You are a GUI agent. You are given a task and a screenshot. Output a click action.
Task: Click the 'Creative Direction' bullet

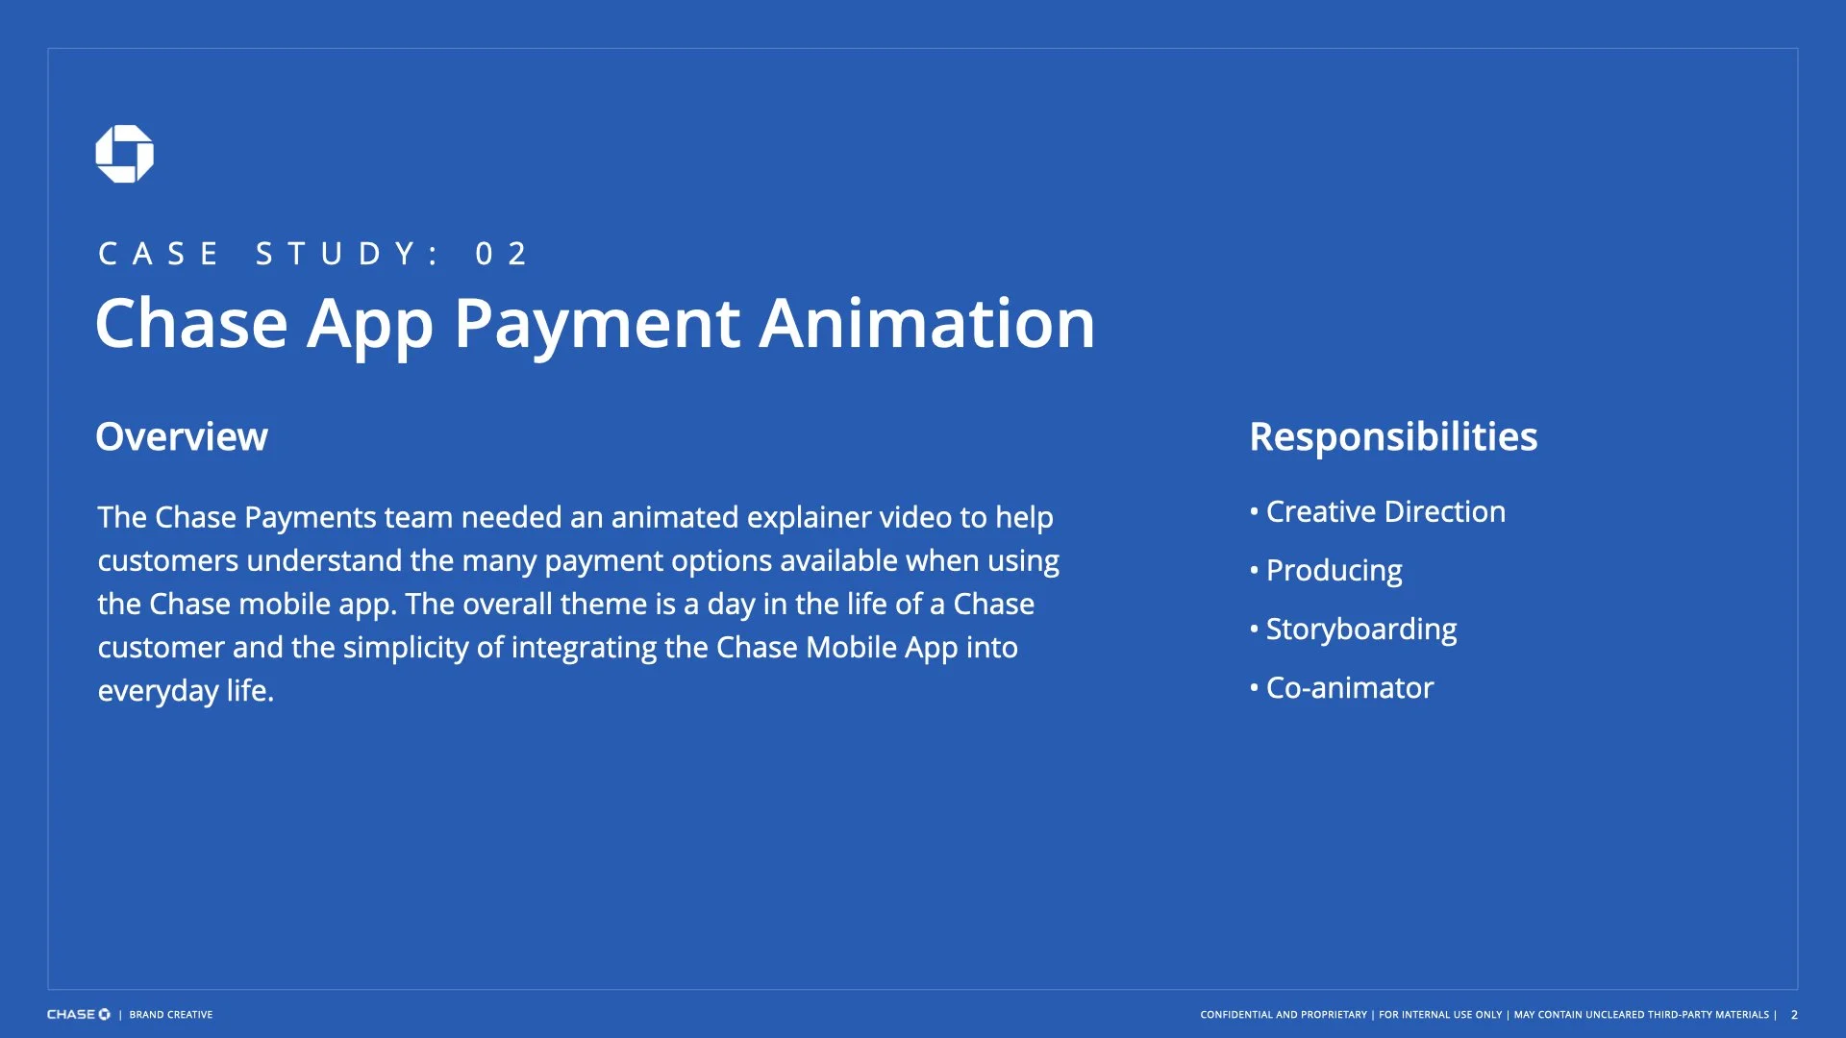(1378, 511)
